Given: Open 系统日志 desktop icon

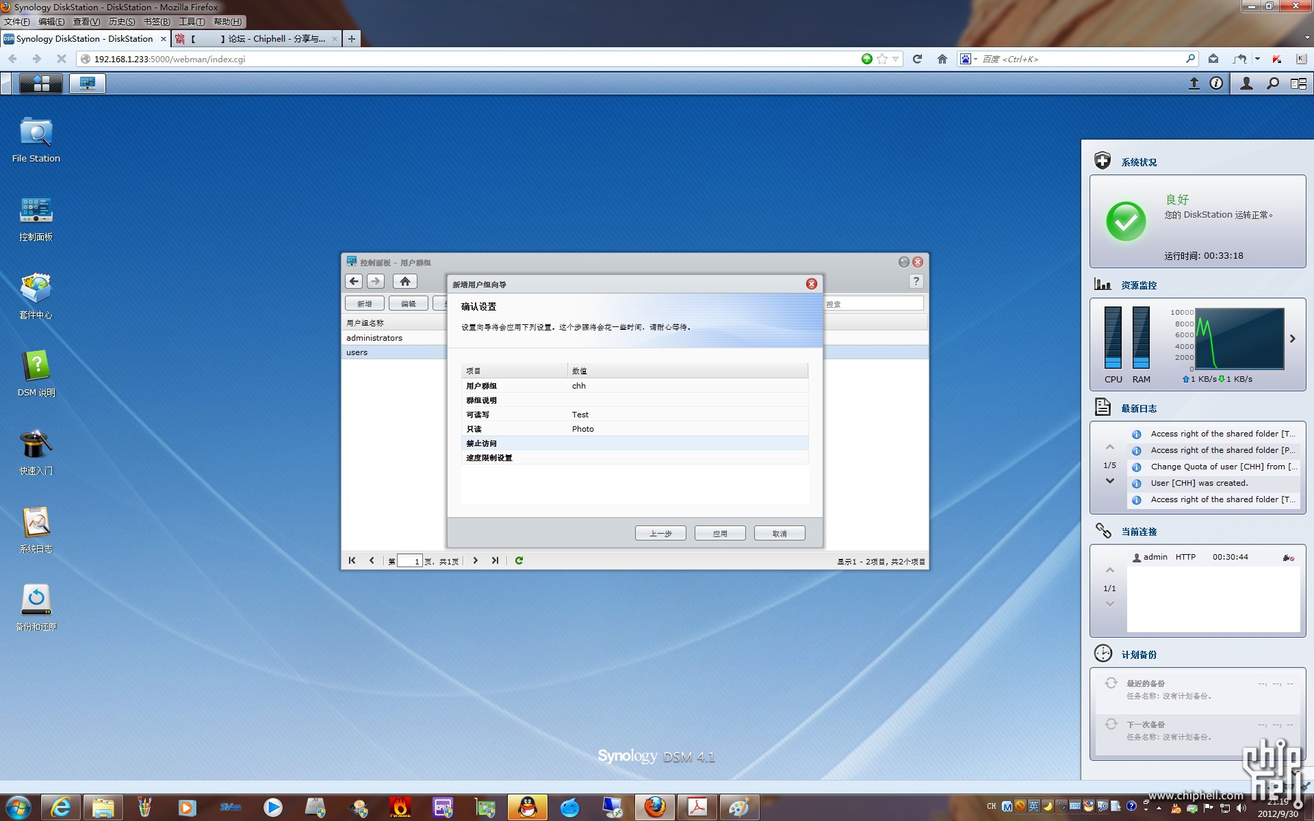Looking at the screenshot, I should click(36, 530).
